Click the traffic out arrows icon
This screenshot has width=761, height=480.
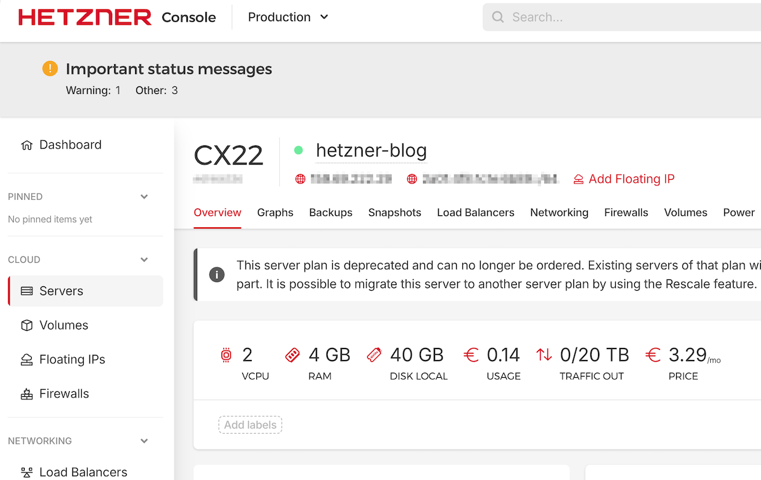(544, 355)
